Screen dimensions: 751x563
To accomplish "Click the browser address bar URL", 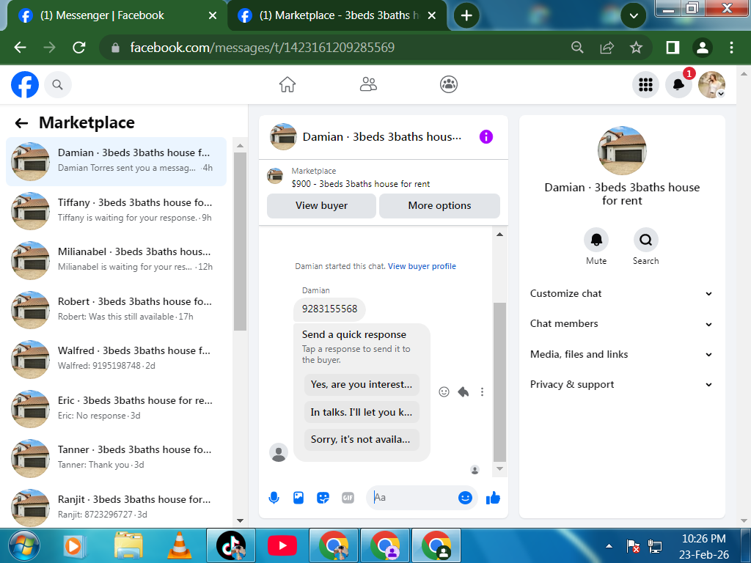I will click(262, 48).
